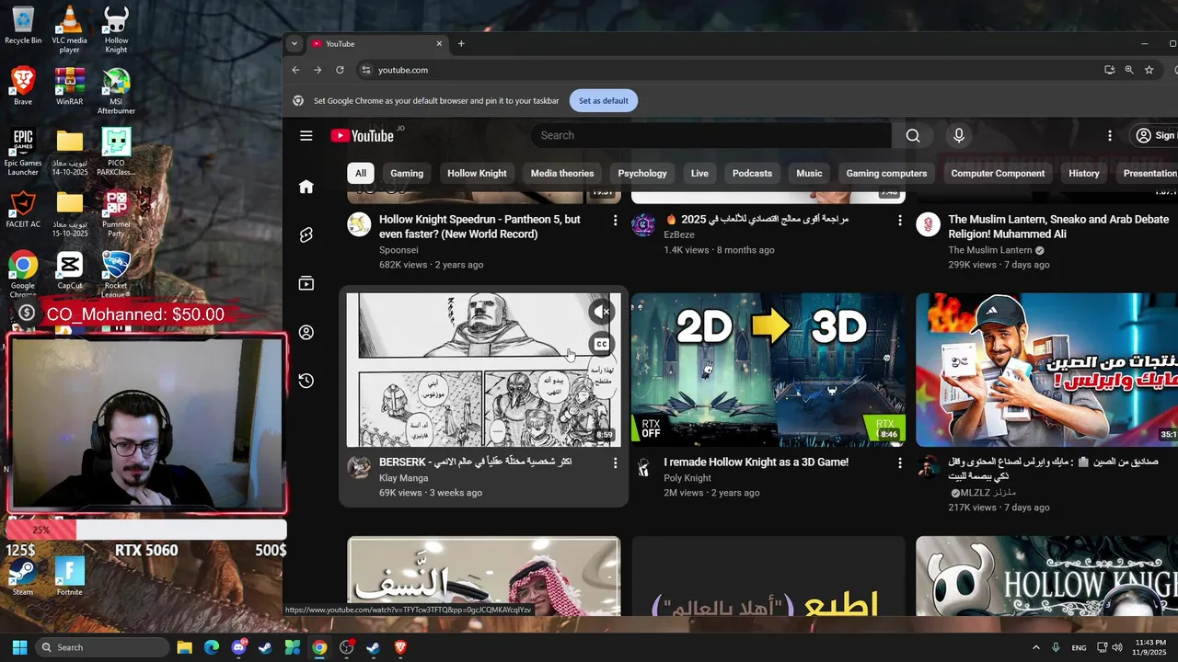The width and height of the screenshot is (1178, 662).
Task: Toggle captions on BERSERK preview
Action: tap(601, 344)
